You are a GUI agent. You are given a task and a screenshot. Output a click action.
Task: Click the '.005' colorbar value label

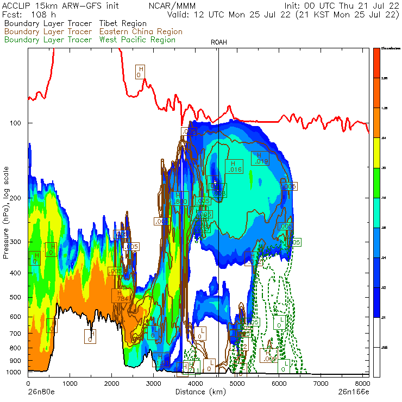pyautogui.click(x=384, y=347)
